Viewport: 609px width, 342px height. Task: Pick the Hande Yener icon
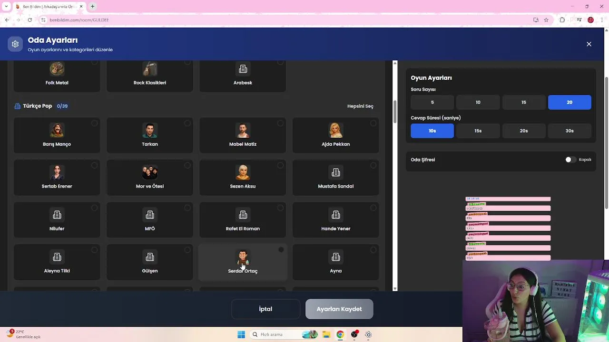(x=336, y=215)
